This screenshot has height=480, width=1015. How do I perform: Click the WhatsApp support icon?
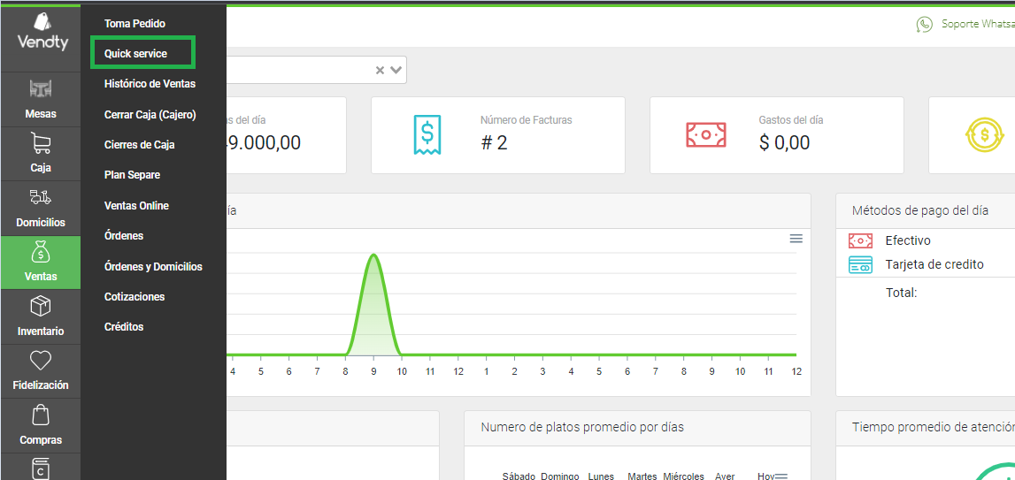click(x=925, y=25)
